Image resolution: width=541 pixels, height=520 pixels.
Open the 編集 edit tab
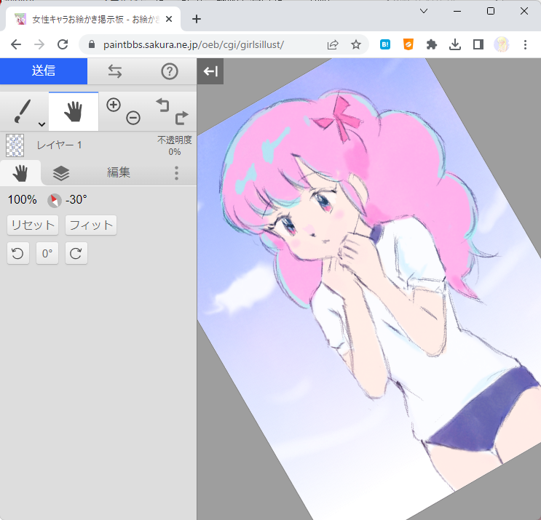(119, 172)
